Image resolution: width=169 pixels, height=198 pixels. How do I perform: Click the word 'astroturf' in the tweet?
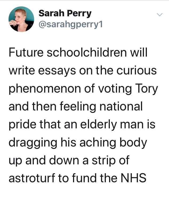(32, 178)
